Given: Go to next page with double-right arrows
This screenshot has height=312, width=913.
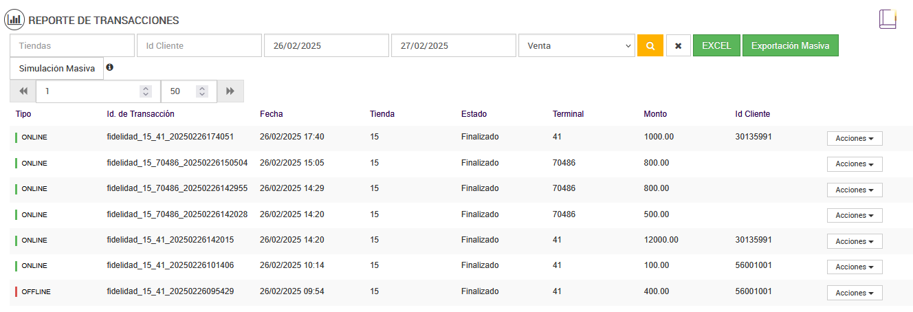Looking at the screenshot, I should click(x=230, y=91).
